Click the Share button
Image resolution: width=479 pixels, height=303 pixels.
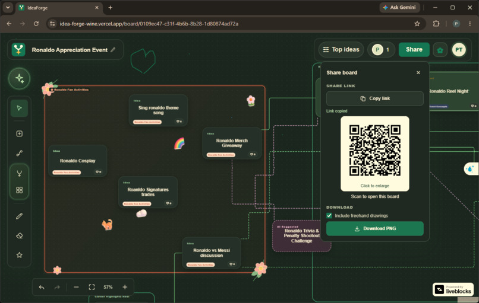(x=414, y=50)
